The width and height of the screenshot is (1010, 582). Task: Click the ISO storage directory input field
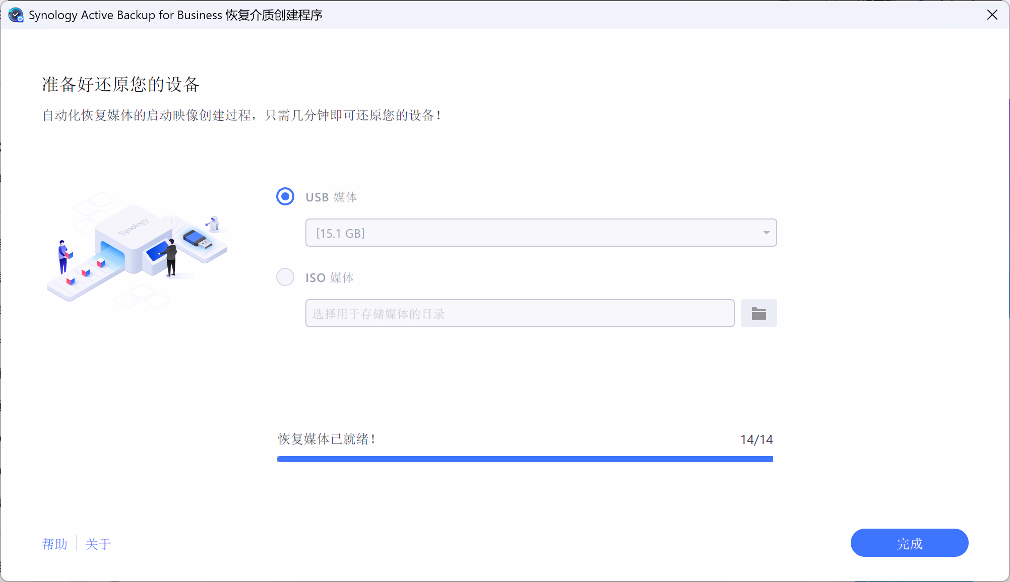[x=519, y=314]
